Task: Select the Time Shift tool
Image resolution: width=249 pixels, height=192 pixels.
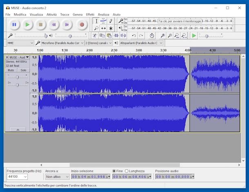Action: coord(103,28)
